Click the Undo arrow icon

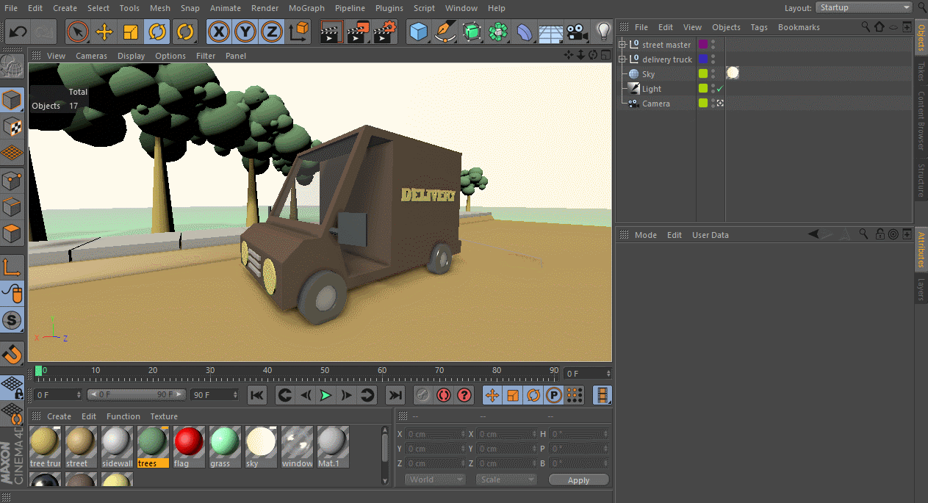tap(18, 32)
